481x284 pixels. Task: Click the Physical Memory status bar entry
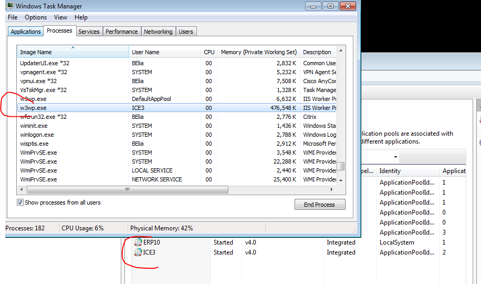click(161, 228)
